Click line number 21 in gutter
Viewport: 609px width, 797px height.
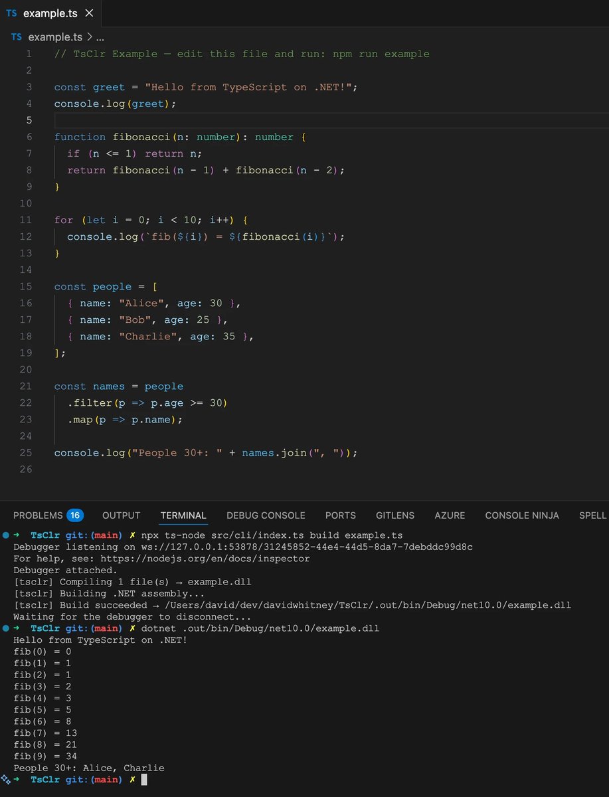[26, 386]
